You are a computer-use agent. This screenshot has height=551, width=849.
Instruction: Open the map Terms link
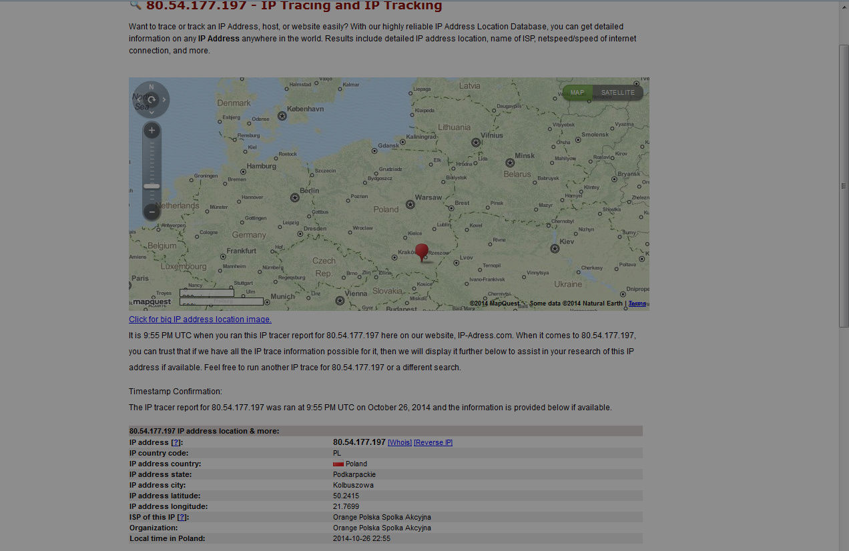637,304
